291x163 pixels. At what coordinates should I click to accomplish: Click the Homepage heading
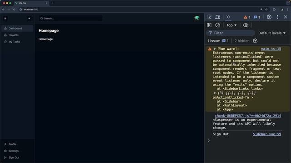tap(49, 31)
